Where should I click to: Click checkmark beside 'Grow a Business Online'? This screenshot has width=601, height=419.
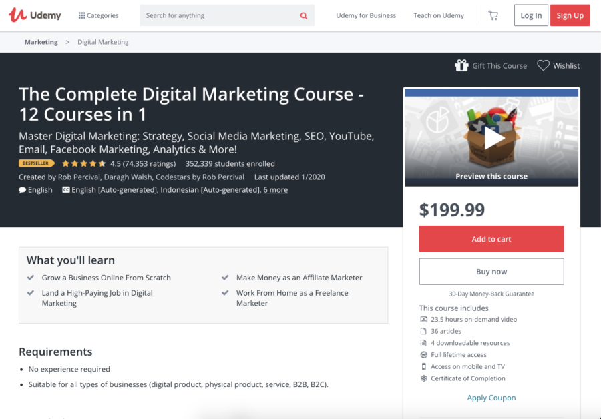(x=31, y=278)
